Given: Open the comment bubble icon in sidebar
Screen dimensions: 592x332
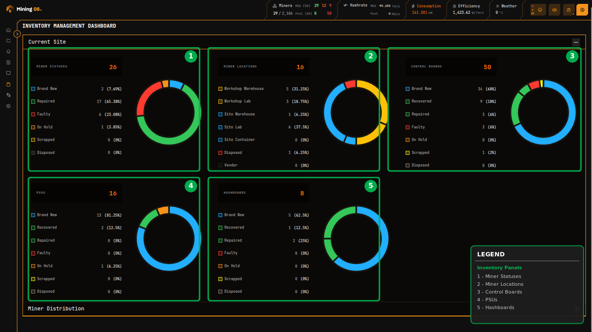Looking at the screenshot, I should (x=8, y=73).
